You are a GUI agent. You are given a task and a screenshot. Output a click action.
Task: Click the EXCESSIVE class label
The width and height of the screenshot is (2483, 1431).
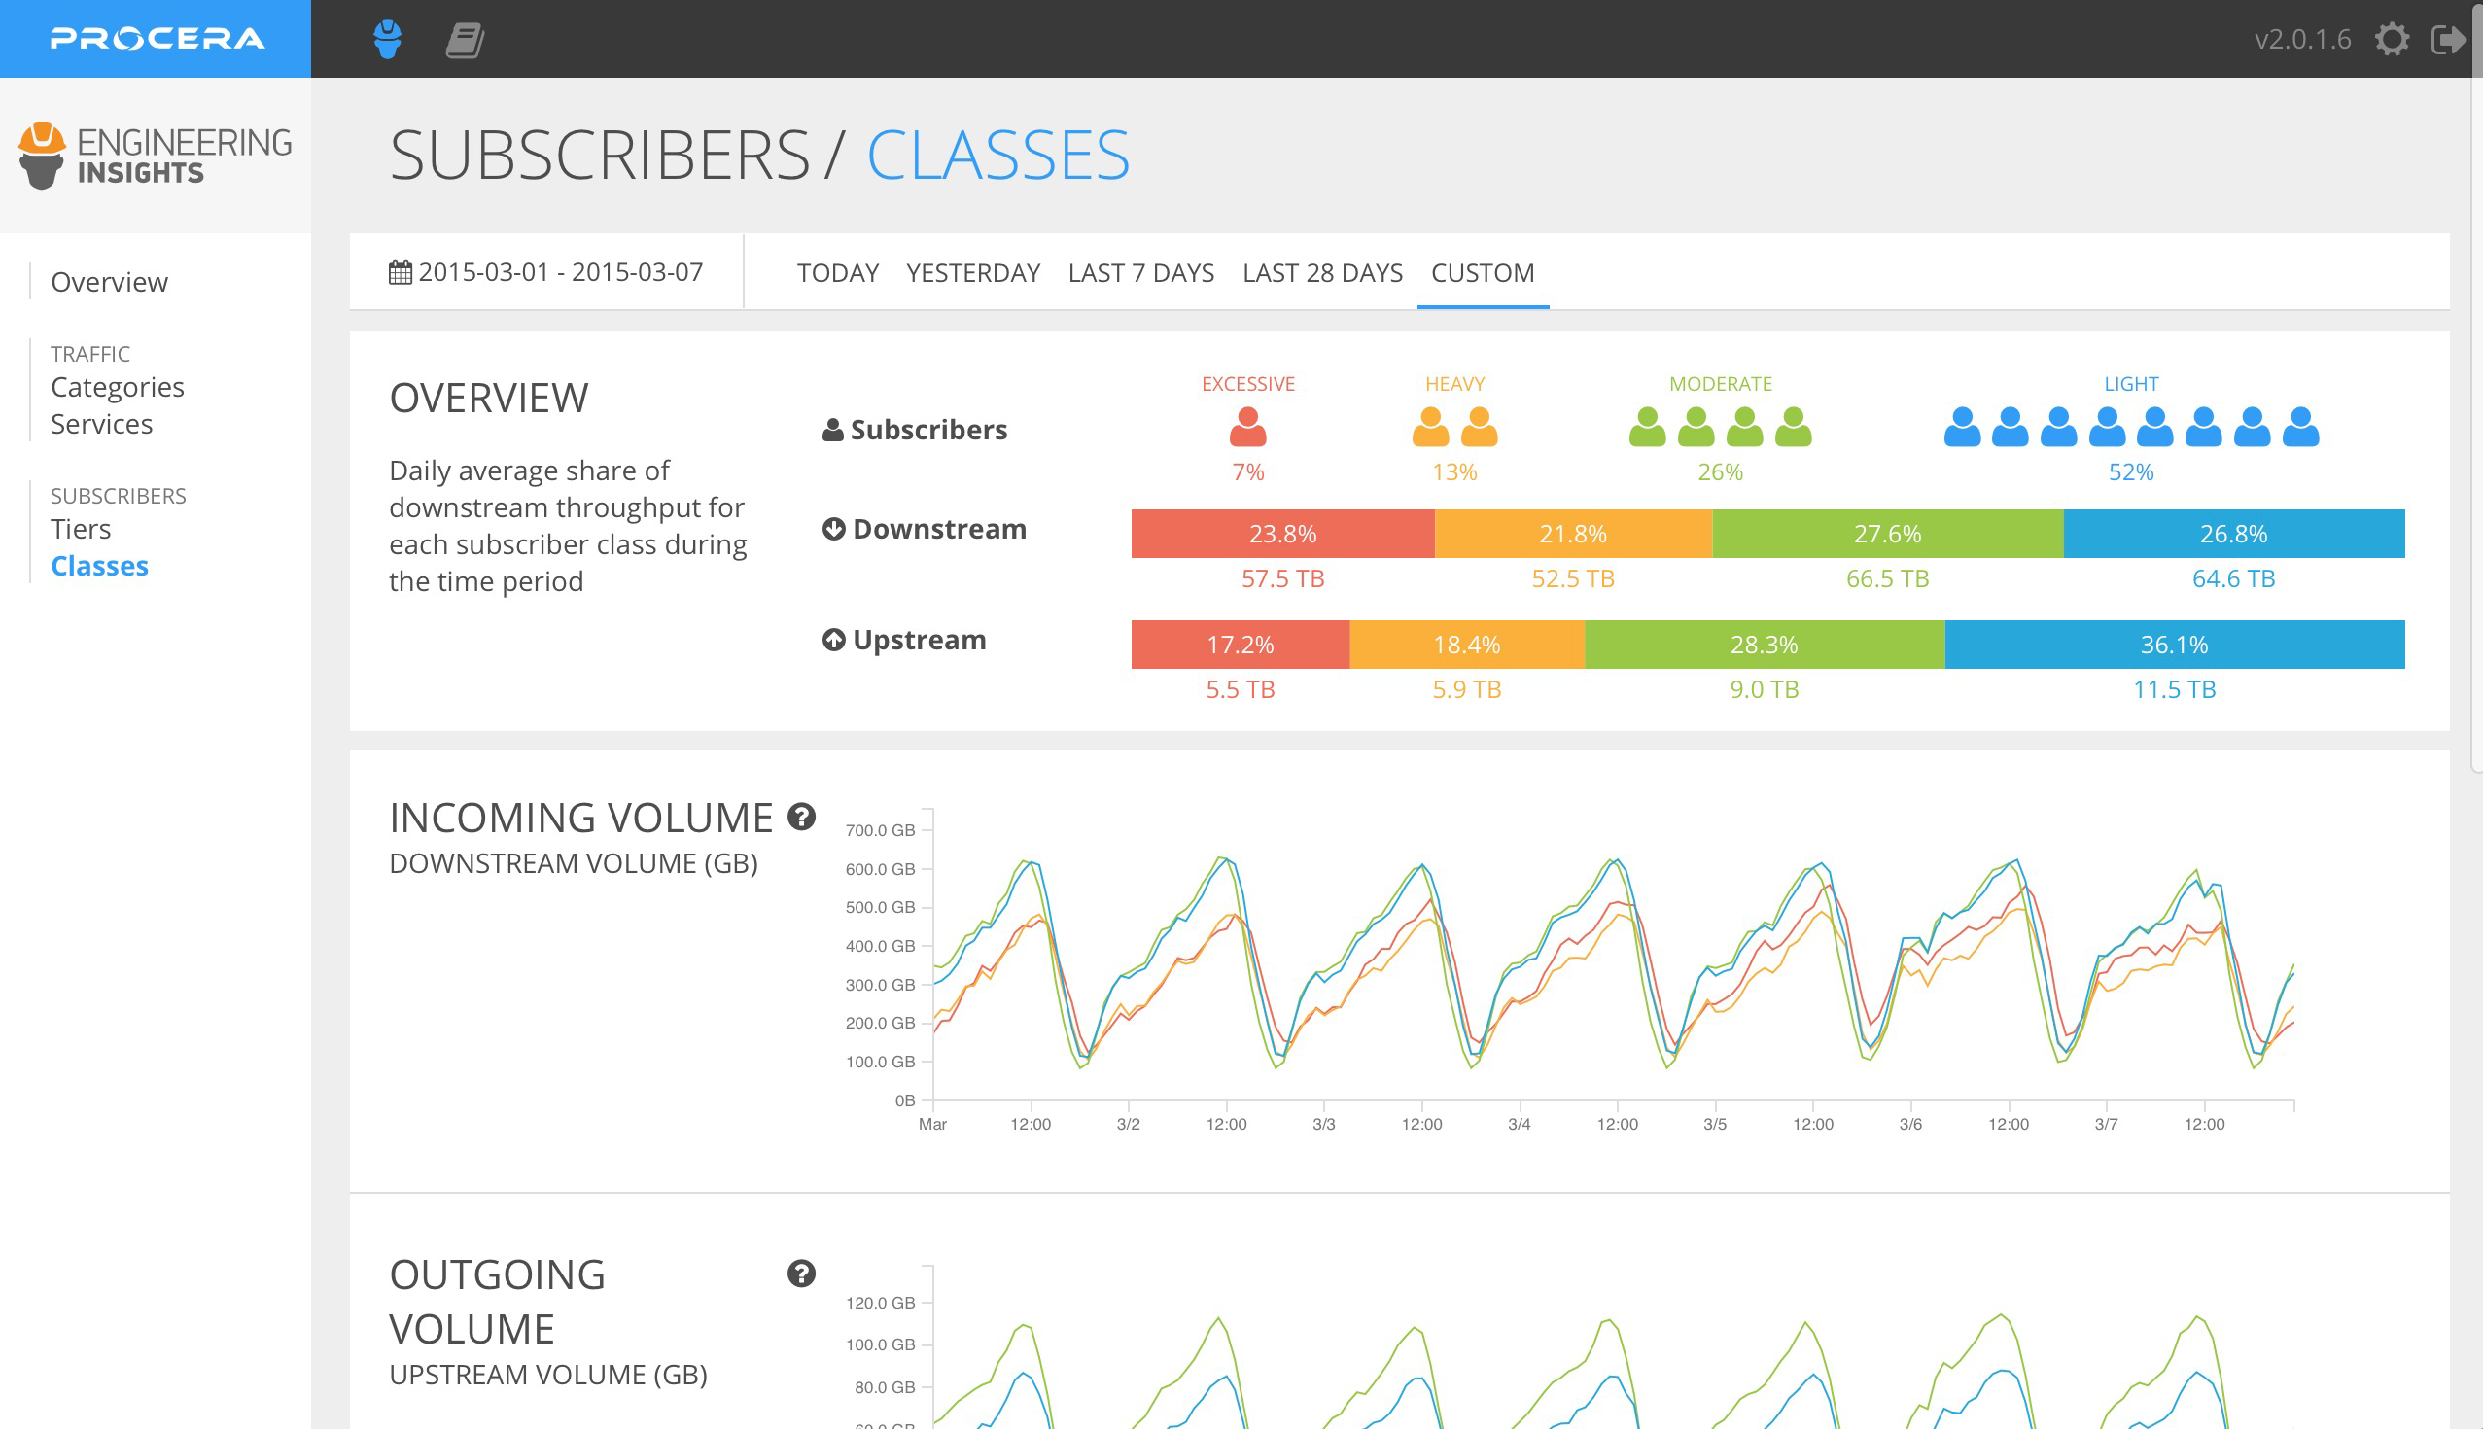[x=1248, y=384]
